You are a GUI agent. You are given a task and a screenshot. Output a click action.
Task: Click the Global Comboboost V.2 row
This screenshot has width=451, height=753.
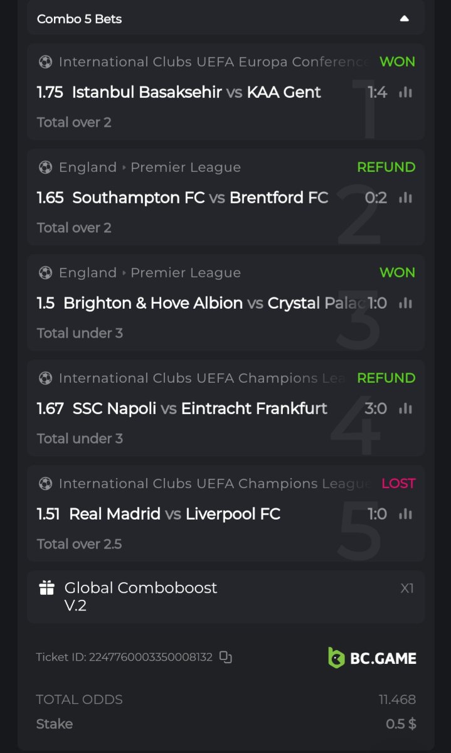pos(226,596)
